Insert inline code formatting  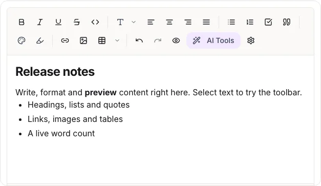[x=95, y=22]
